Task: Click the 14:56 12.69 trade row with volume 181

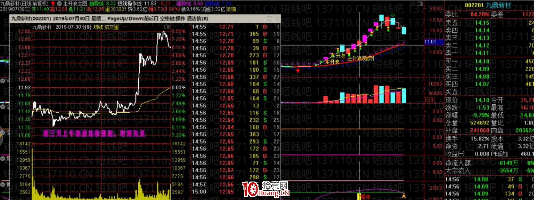Action: click(x=235, y=63)
